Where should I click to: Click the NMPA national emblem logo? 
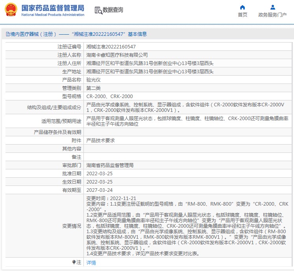(11, 10)
